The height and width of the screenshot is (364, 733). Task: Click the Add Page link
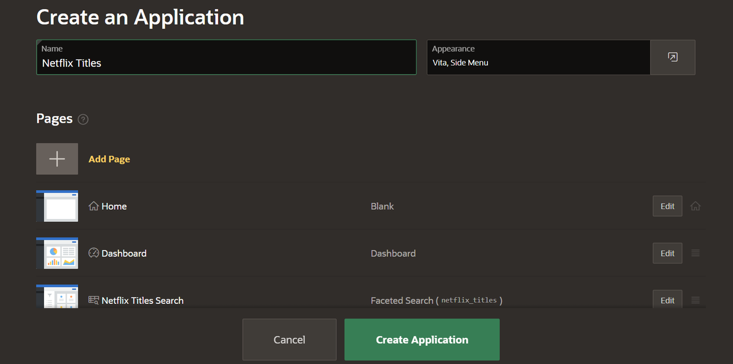pyautogui.click(x=109, y=159)
